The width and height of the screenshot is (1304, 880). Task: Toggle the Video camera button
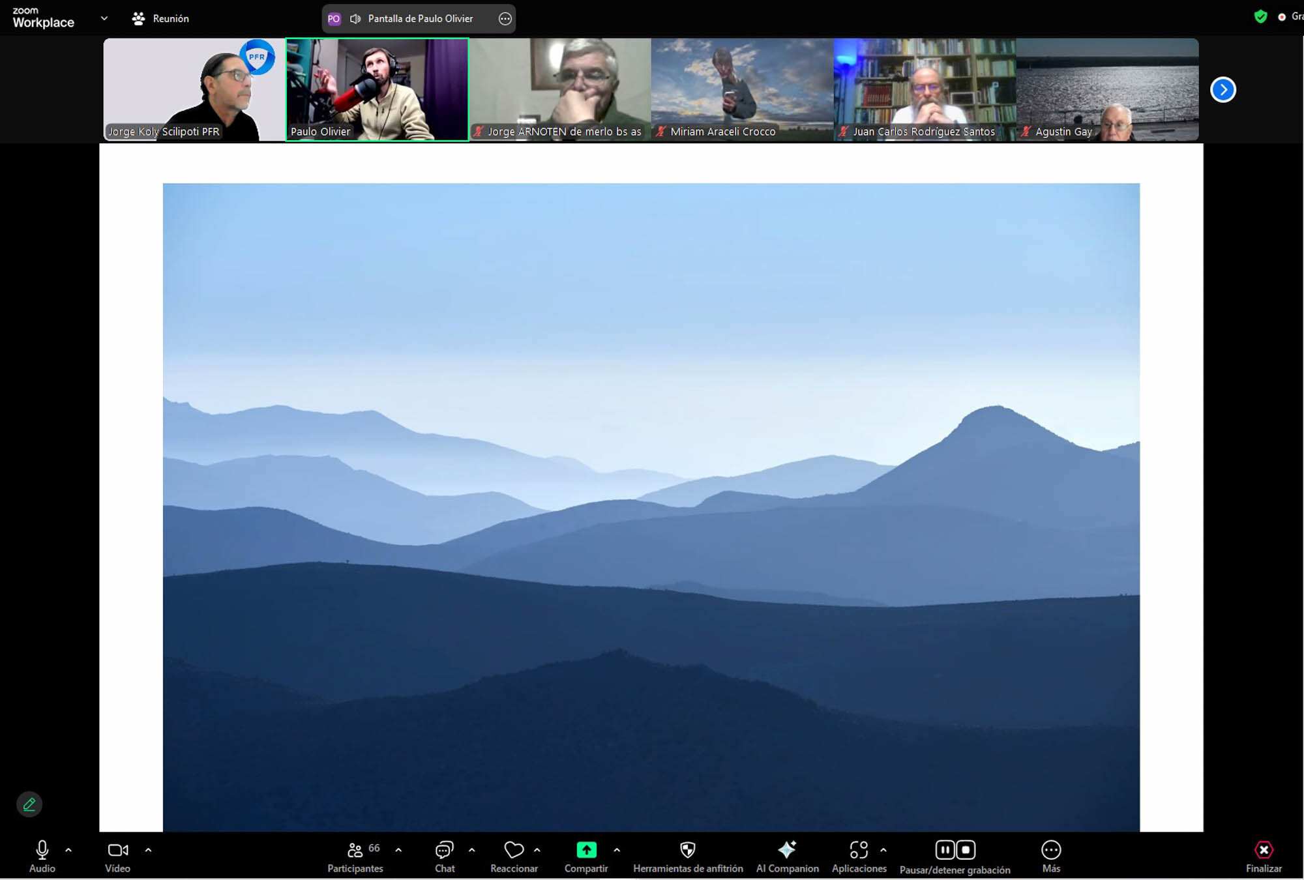coord(118,856)
